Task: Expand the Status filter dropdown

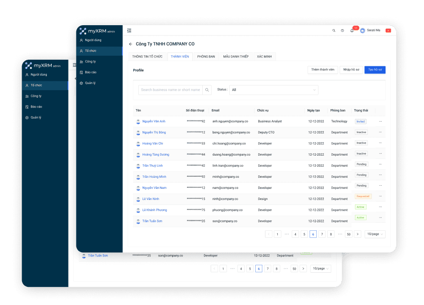Action: pyautogui.click(x=273, y=90)
